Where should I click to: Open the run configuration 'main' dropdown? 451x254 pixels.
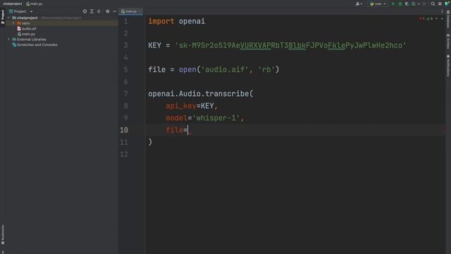378,4
